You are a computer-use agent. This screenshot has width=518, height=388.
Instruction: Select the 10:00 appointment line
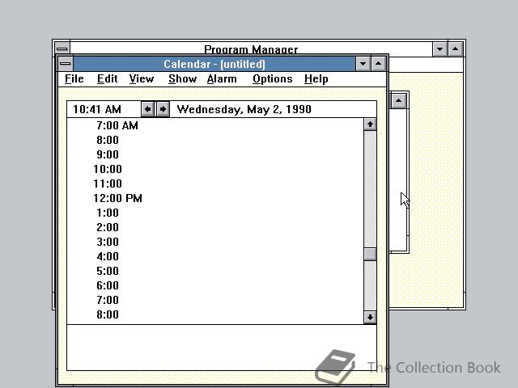click(x=215, y=169)
